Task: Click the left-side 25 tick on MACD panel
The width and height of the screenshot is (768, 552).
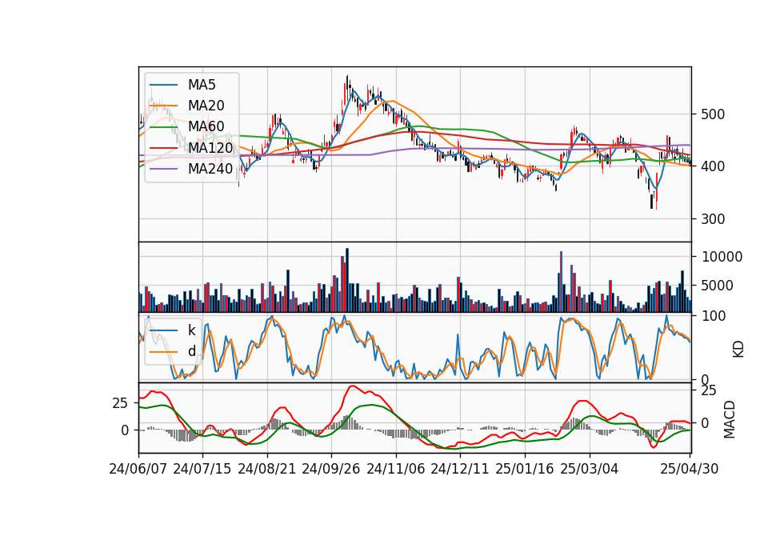Action: tap(121, 403)
